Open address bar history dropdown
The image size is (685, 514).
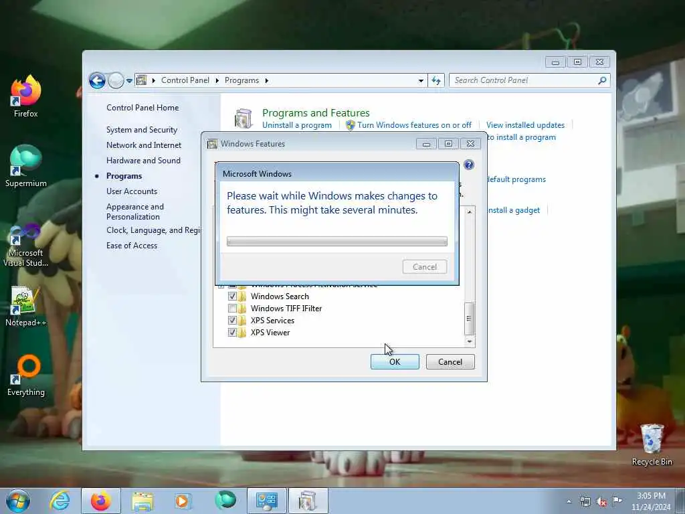point(421,80)
